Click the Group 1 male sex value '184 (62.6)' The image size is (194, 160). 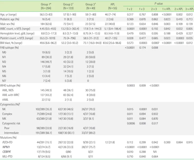(x=46, y=24)
